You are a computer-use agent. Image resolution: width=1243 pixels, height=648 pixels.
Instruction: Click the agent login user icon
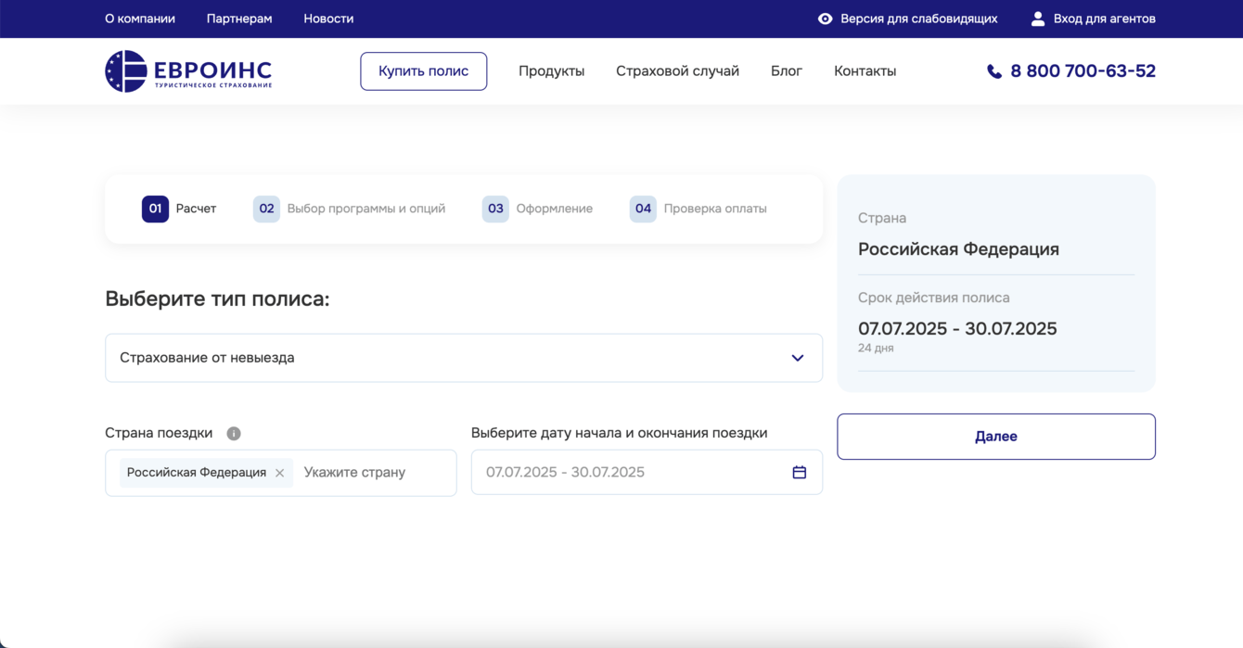1038,19
